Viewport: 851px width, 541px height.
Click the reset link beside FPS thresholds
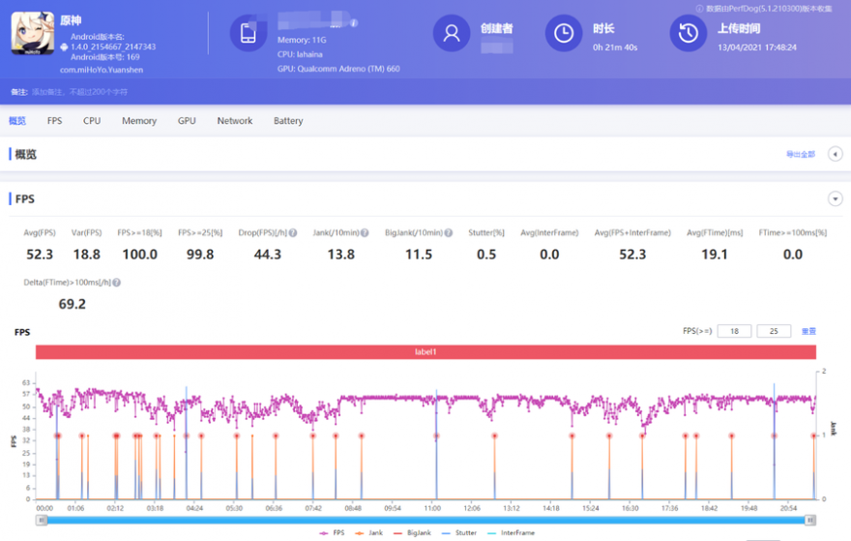(x=808, y=331)
